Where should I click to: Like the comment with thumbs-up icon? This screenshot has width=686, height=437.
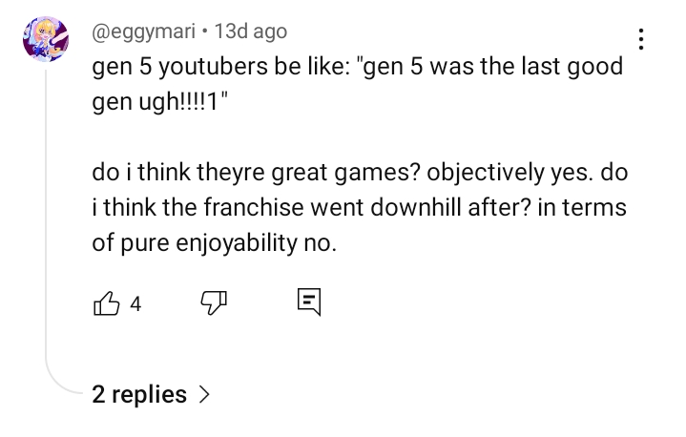point(106,304)
